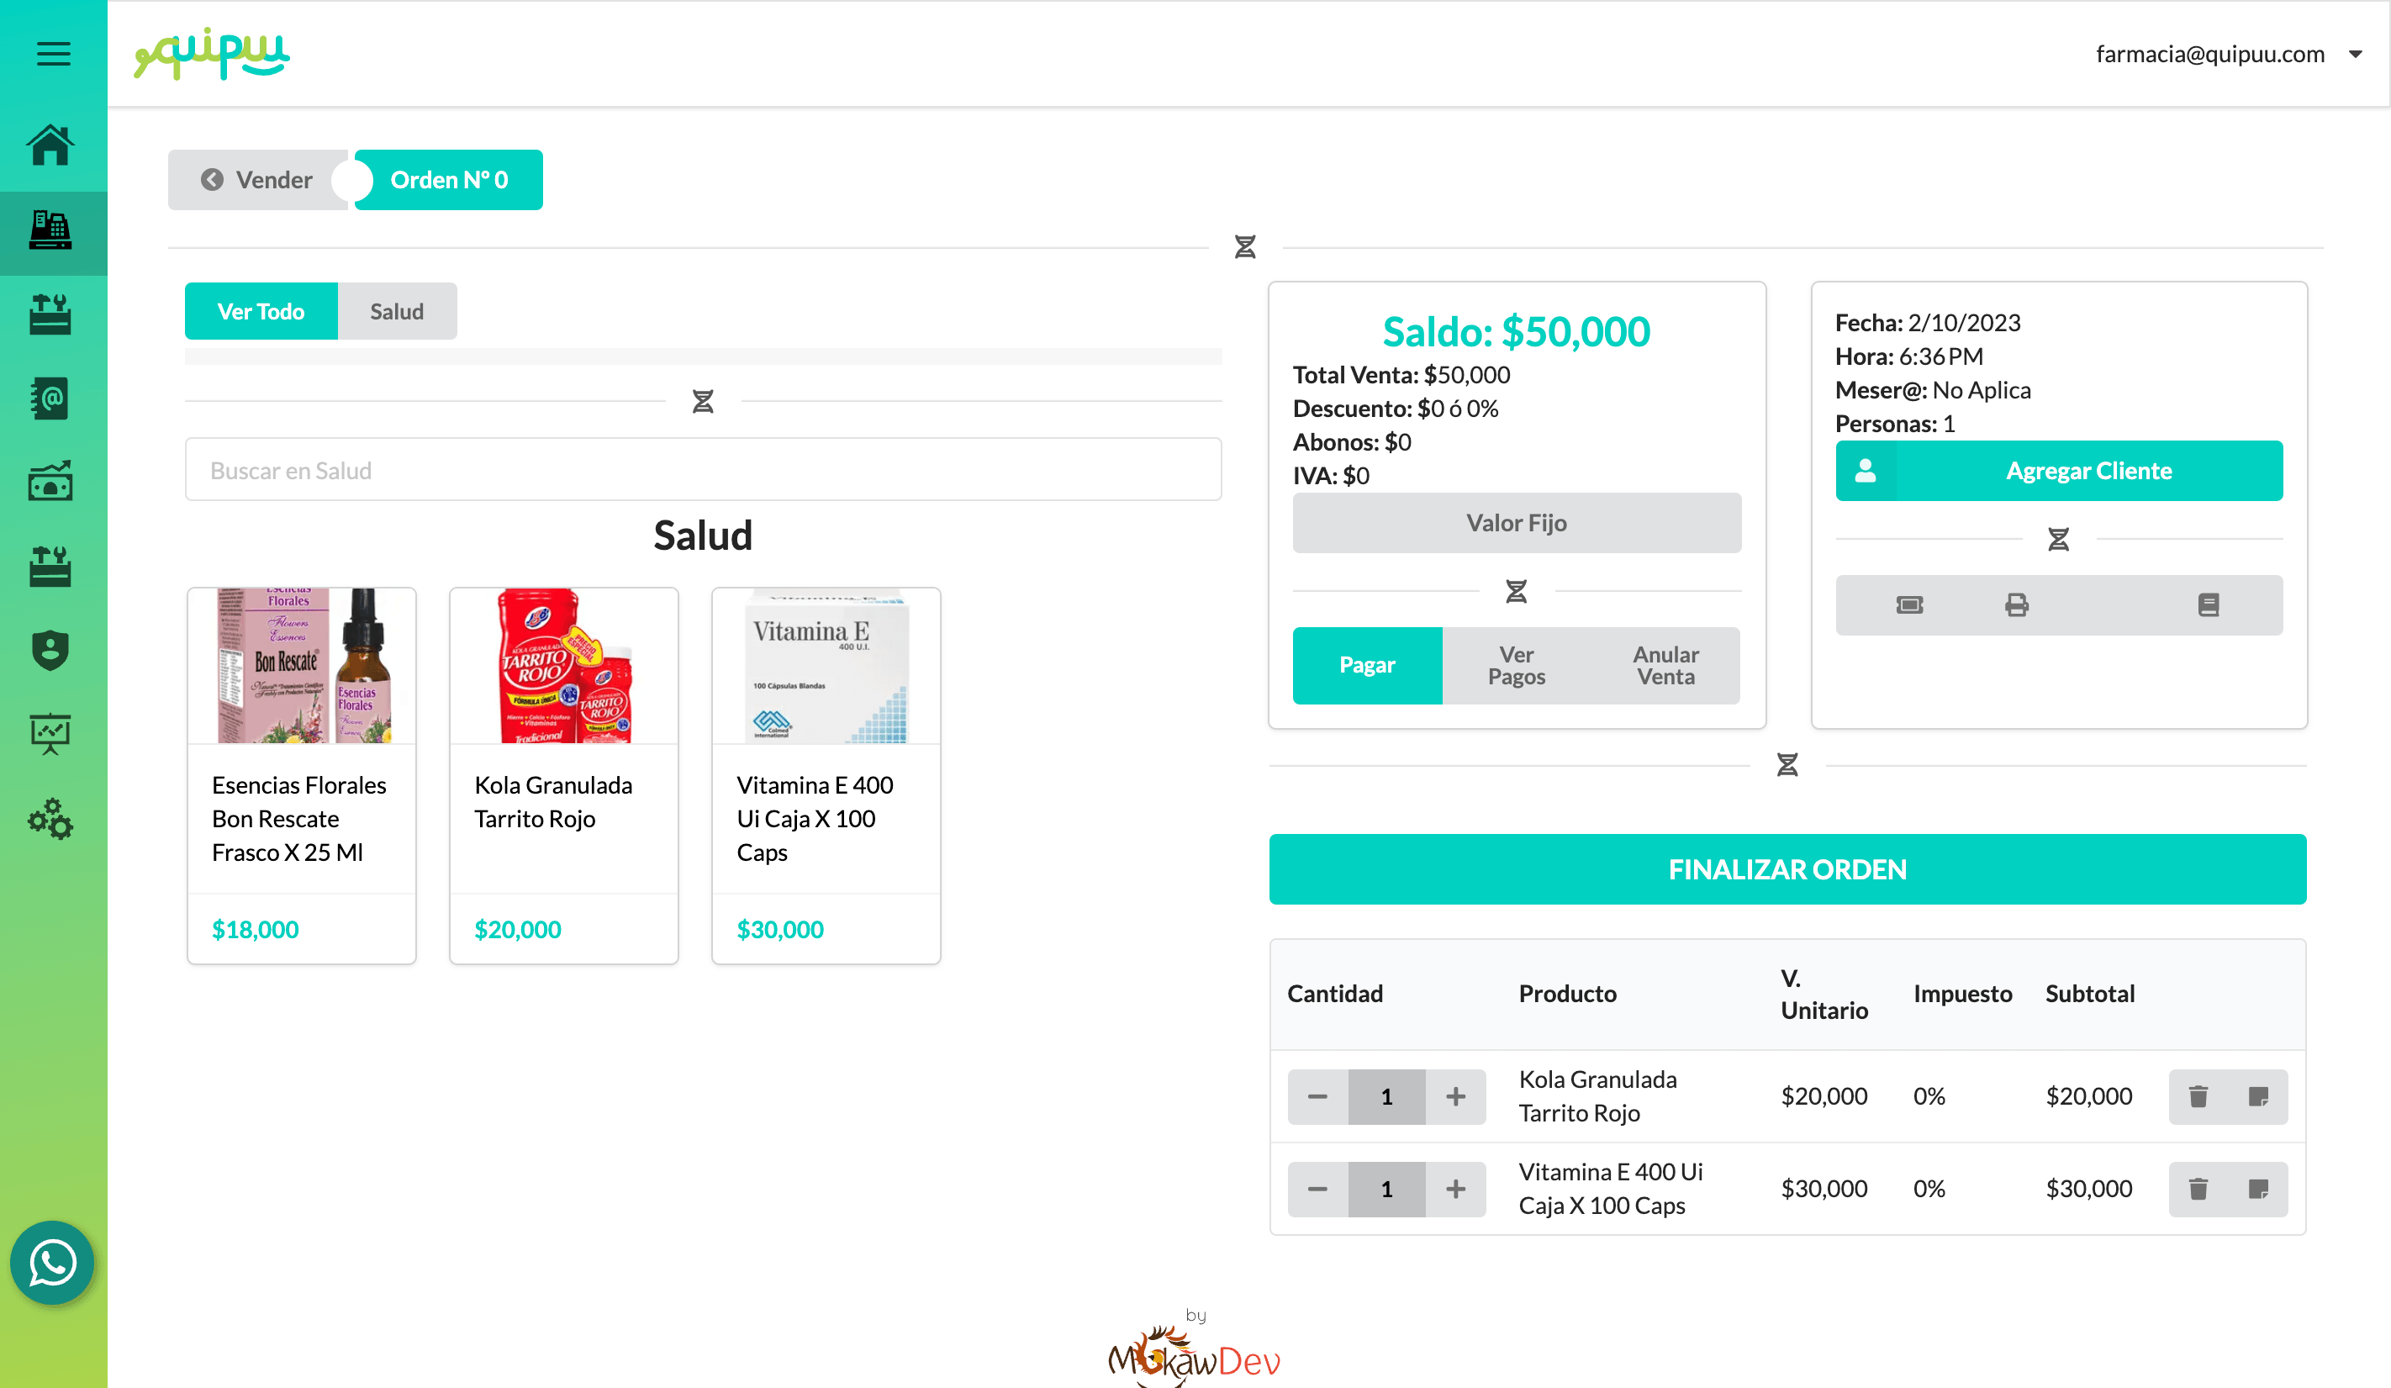Collapse the category tabs hourglass divider
The width and height of the screenshot is (2391, 1388).
tap(702, 401)
